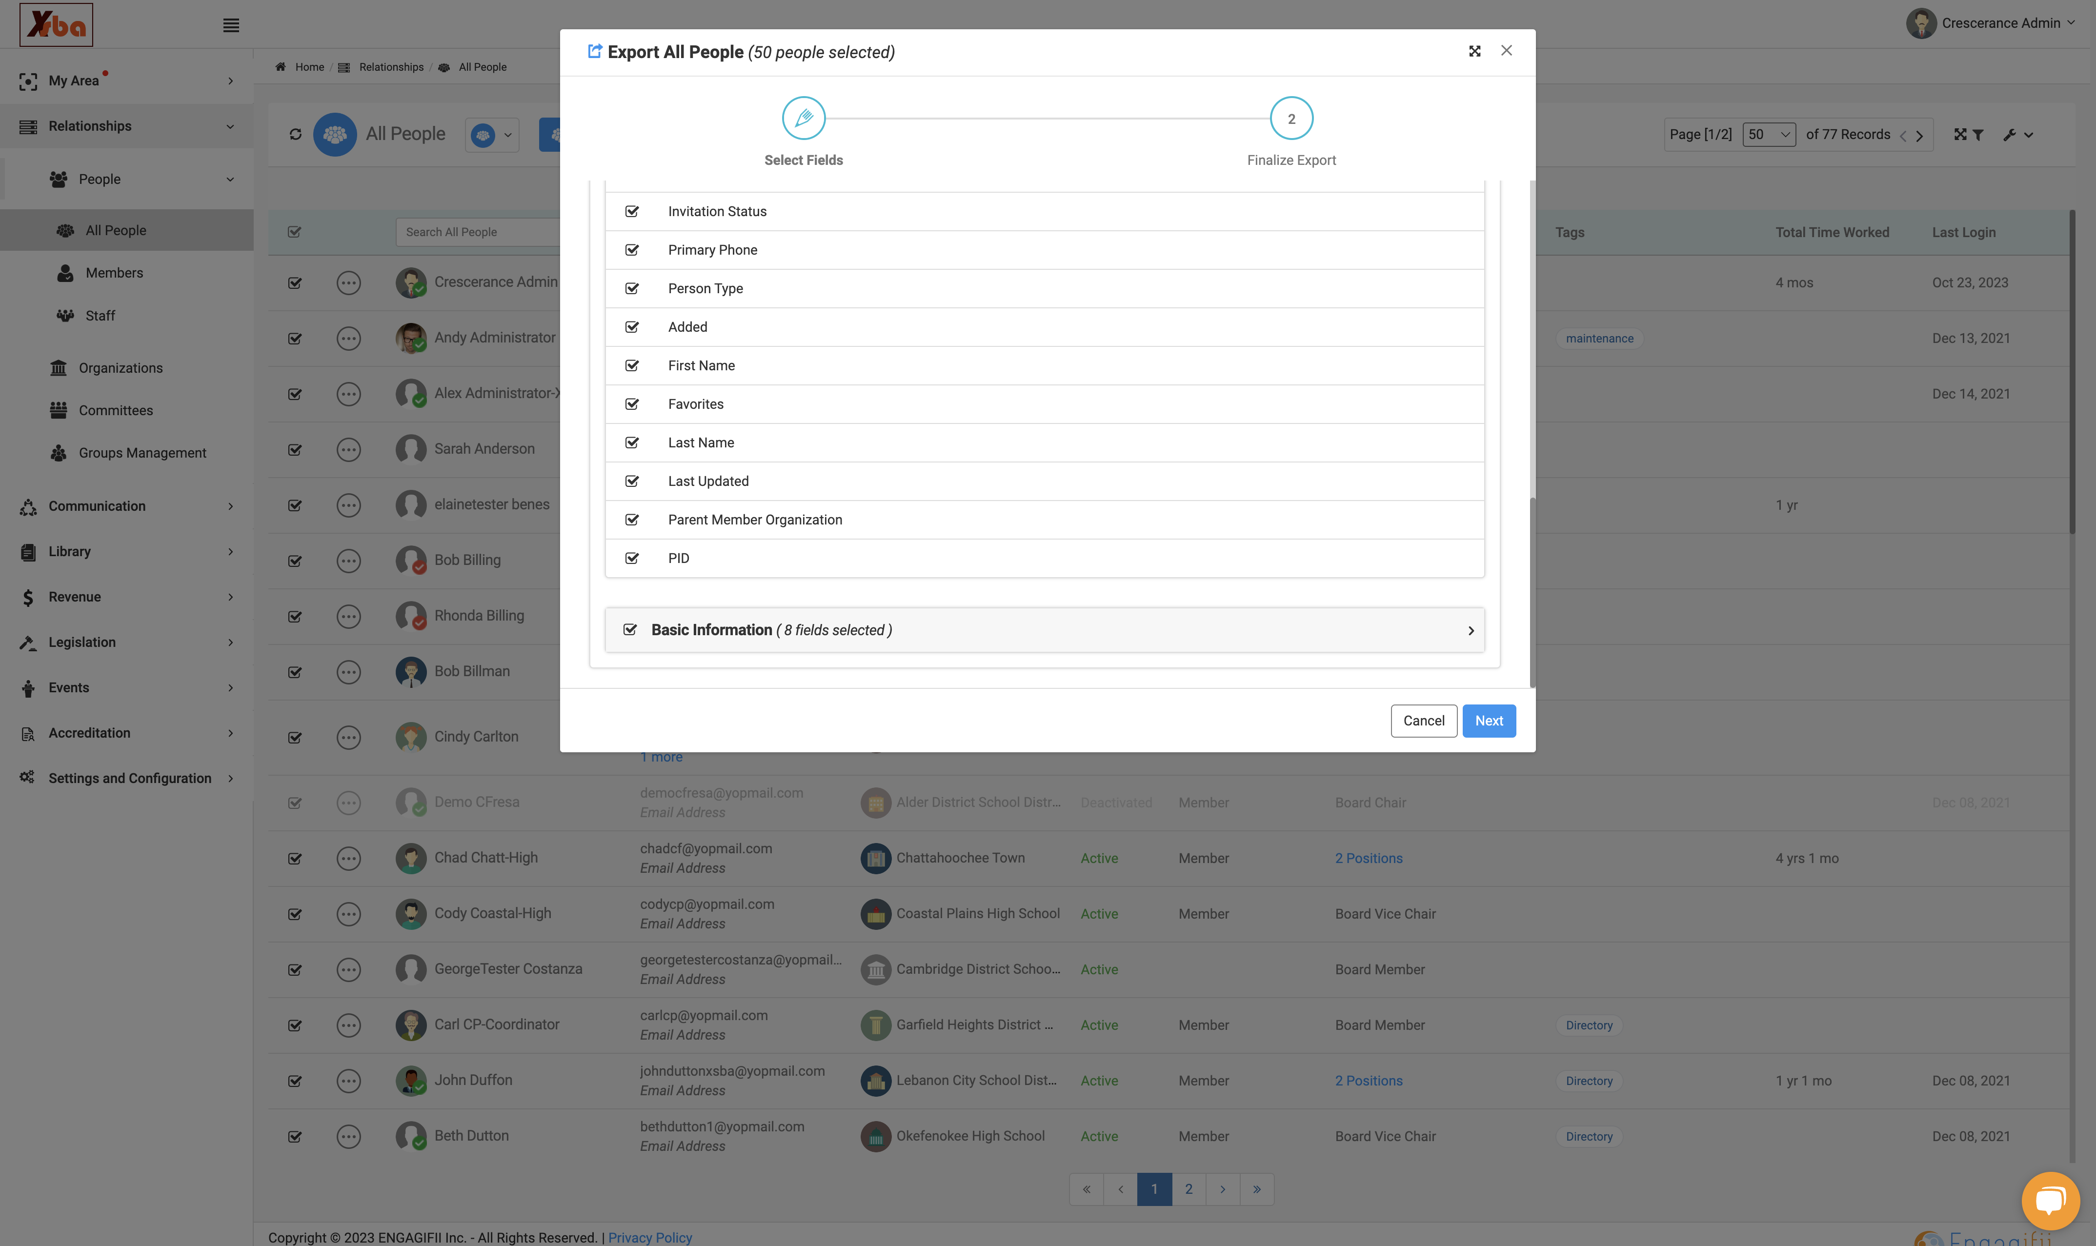Deselect John Duffon's row checkbox
Screen dimensions: 2096x1246
pyautogui.click(x=295, y=1081)
